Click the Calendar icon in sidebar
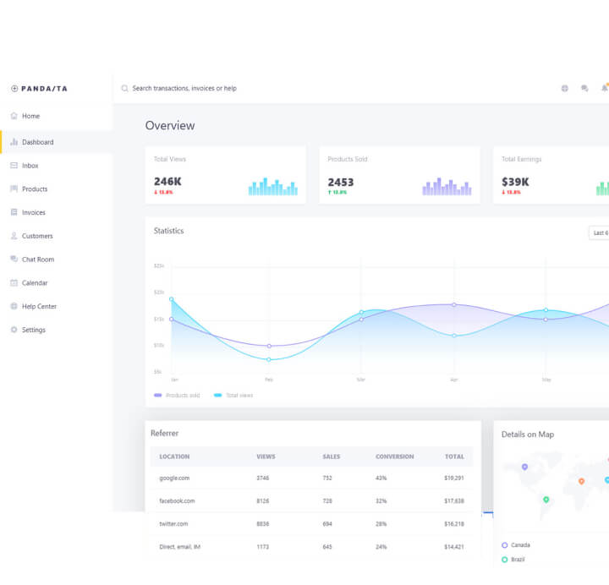Screen dimensions: 609x585 pyautogui.click(x=14, y=283)
